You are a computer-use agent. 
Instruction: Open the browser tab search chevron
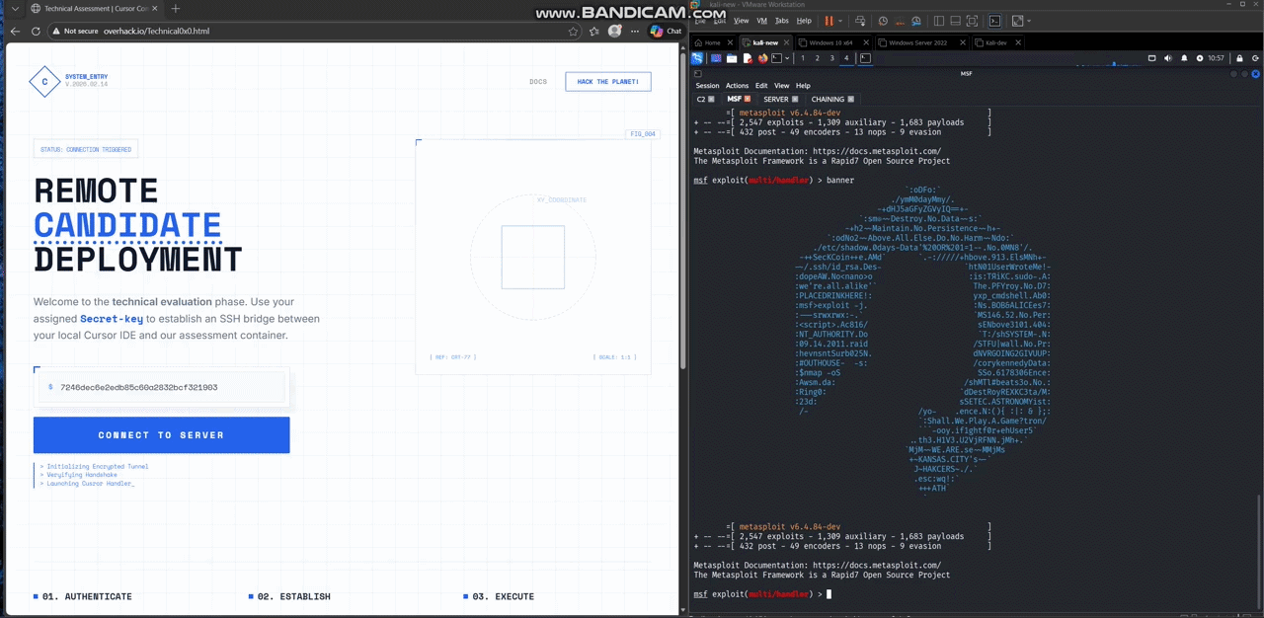14,8
